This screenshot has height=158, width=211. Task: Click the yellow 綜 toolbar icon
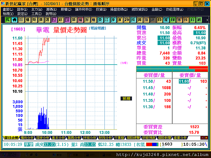point(60,20)
